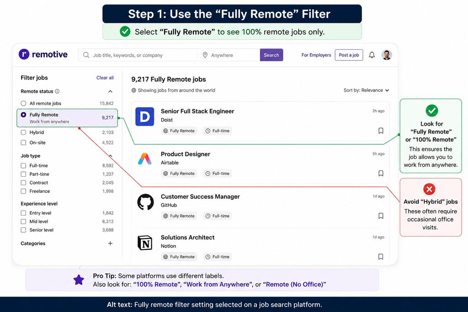Bookmark the Product Designer job
The width and height of the screenshot is (468, 312).
click(381, 173)
